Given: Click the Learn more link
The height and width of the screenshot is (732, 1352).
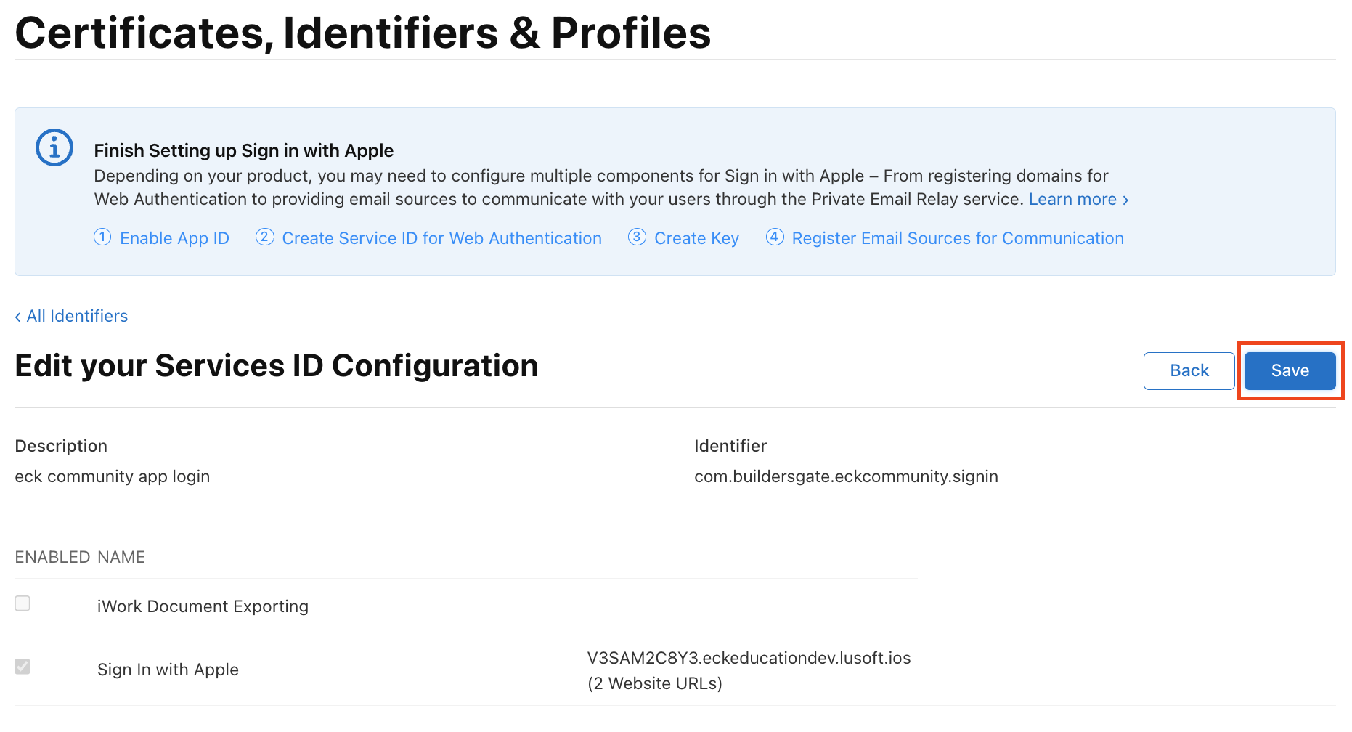Looking at the screenshot, I should click(1072, 199).
